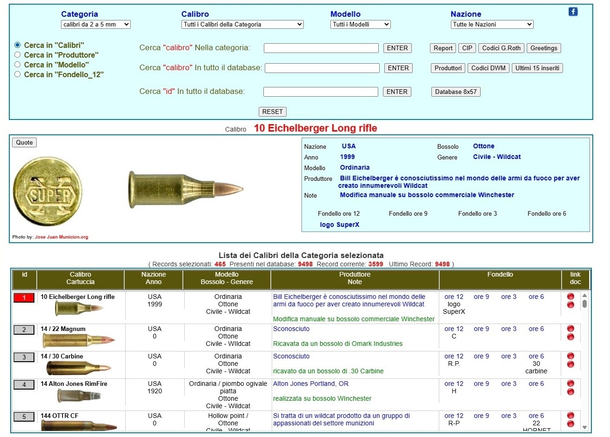
Task: Click the second red doc dot for 14/22 Magnum
Action: click(570, 337)
